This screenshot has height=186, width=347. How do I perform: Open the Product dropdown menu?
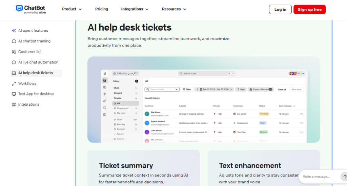(x=72, y=9)
